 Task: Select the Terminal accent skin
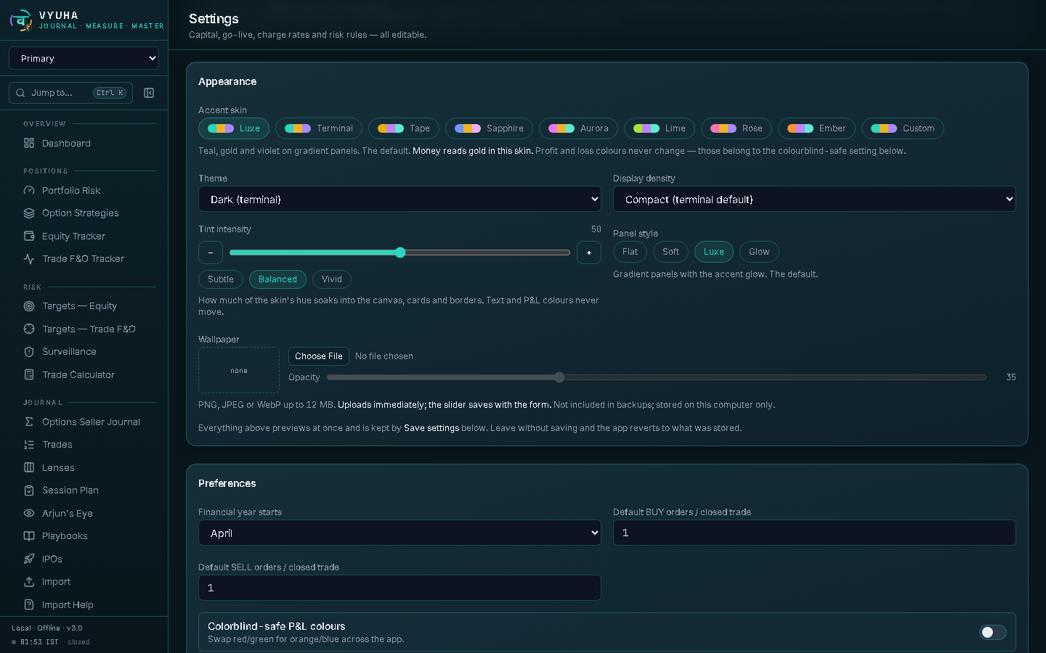[319, 128]
